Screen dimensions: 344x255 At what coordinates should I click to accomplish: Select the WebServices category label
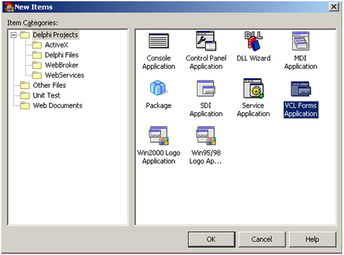pos(64,75)
